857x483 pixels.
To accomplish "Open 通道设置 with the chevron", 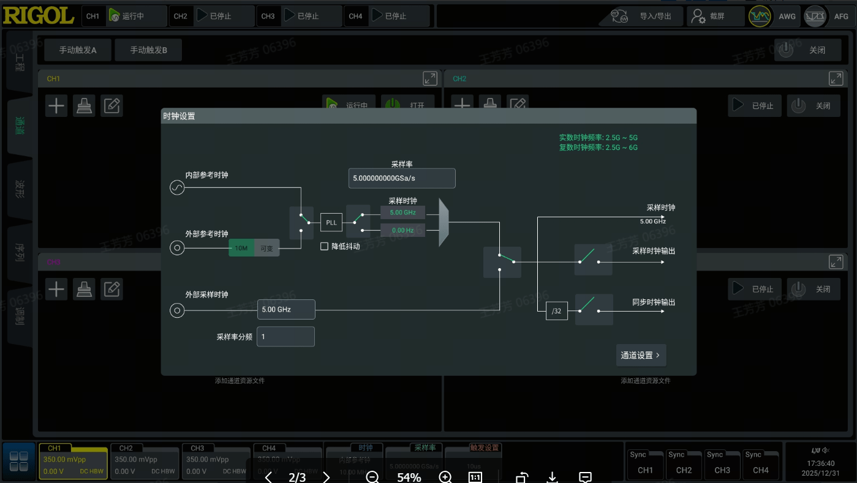I will [x=640, y=355].
